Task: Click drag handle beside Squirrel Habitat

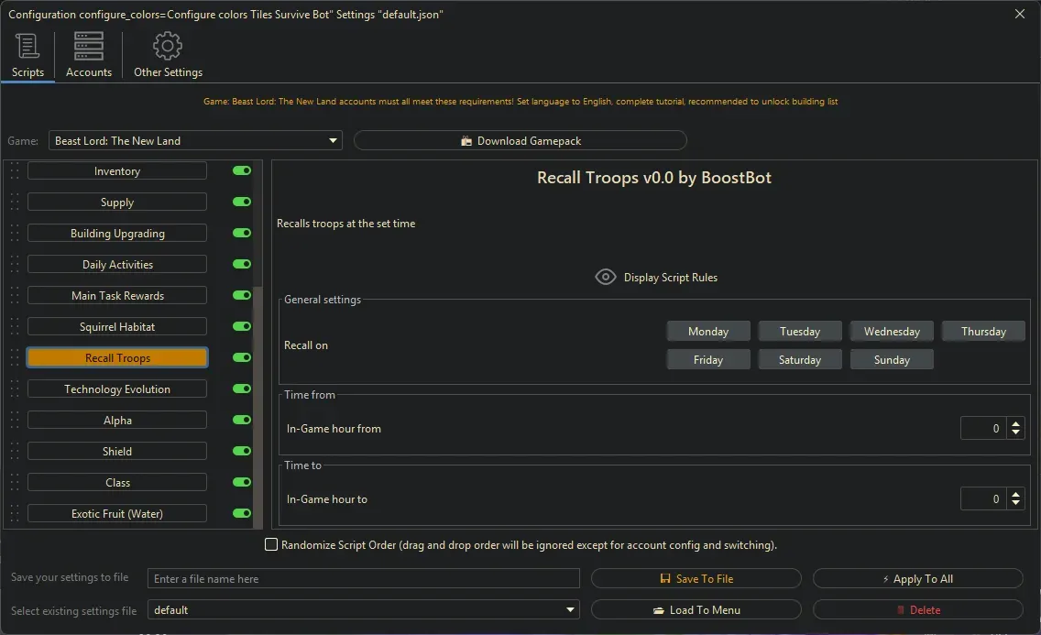Action: [14, 327]
